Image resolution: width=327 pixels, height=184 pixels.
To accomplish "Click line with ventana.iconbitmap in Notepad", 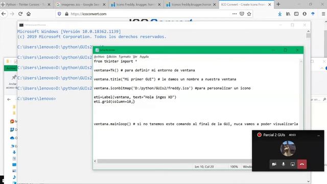I will (x=172, y=88).
